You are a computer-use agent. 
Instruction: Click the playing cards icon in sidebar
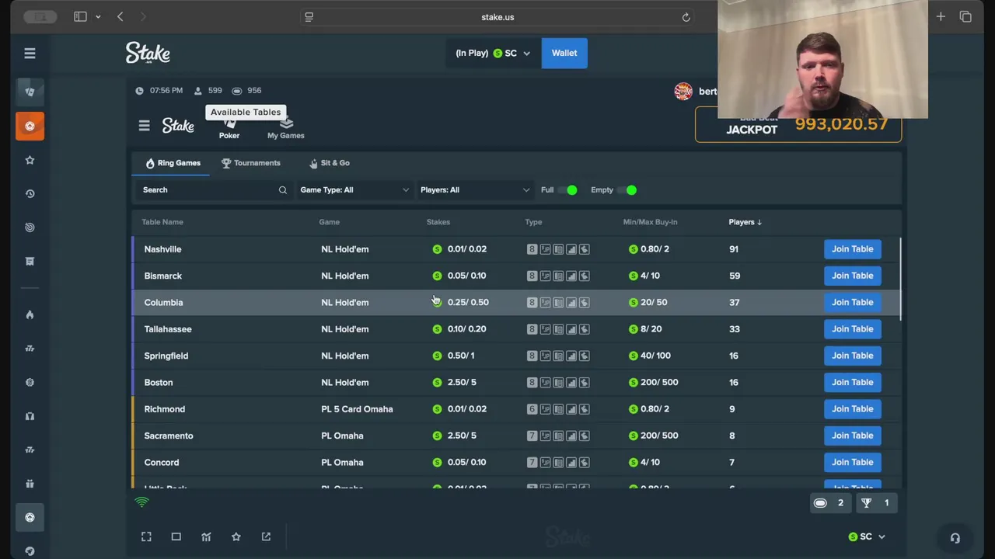30,92
